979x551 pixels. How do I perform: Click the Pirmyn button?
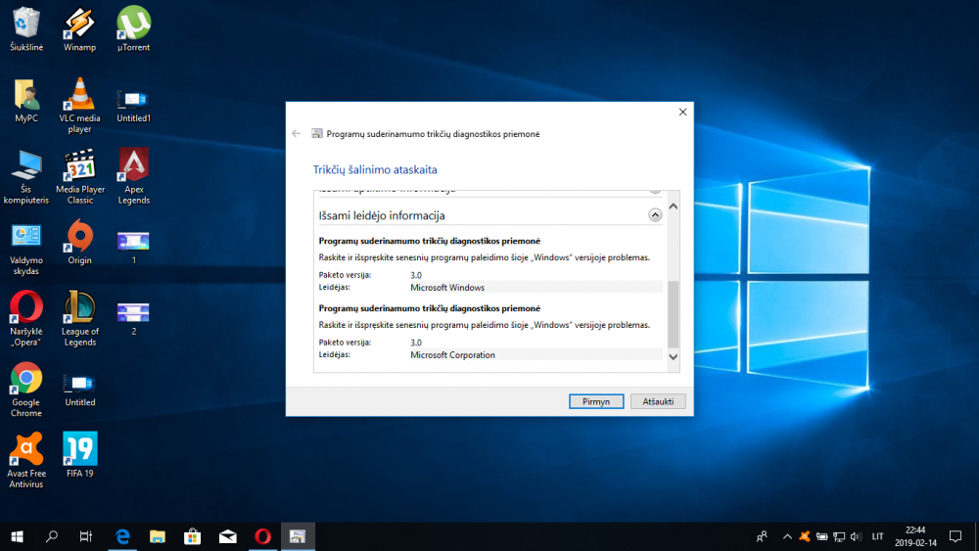pos(596,402)
